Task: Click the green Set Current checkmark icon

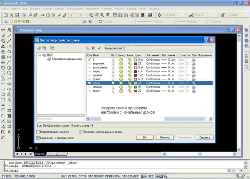Action: [99, 48]
